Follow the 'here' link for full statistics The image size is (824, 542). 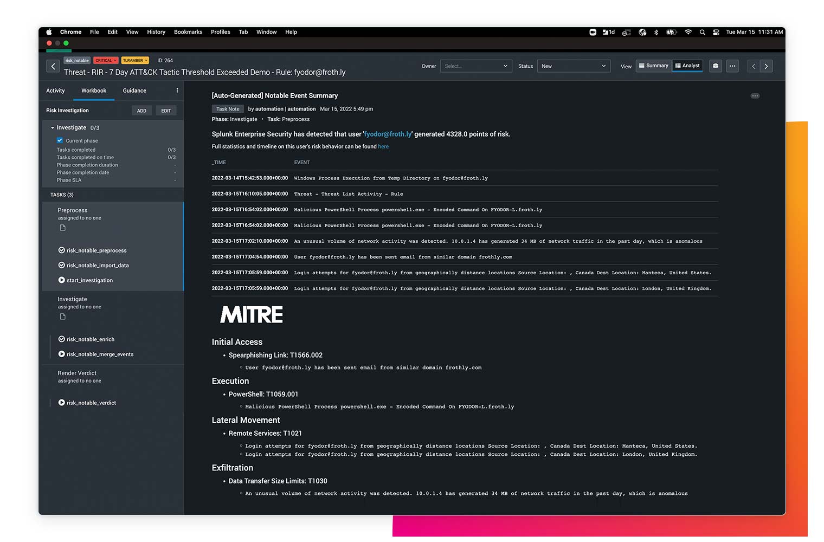pos(383,146)
